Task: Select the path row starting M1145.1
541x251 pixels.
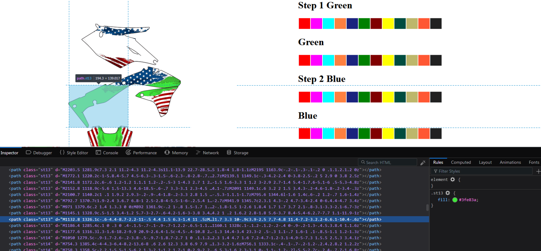Action: [x=214, y=213]
